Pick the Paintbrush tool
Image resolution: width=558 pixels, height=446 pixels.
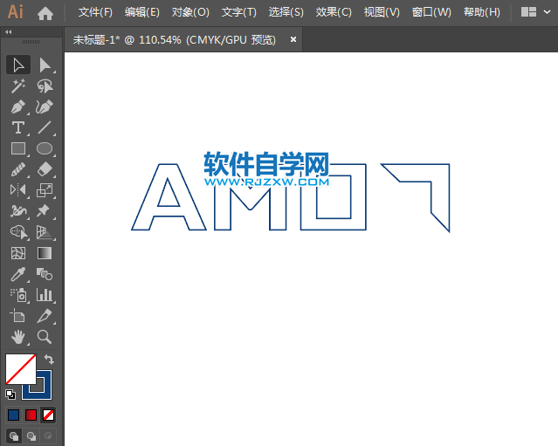pyautogui.click(x=18, y=169)
